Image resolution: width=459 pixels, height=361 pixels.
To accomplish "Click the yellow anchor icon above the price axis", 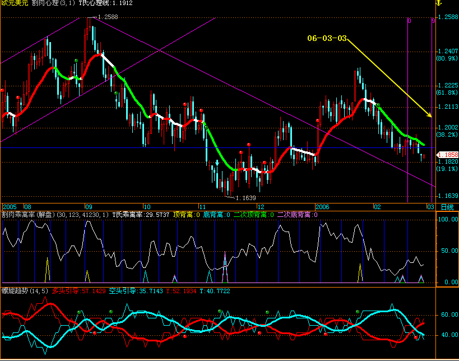I will click(438, 3).
